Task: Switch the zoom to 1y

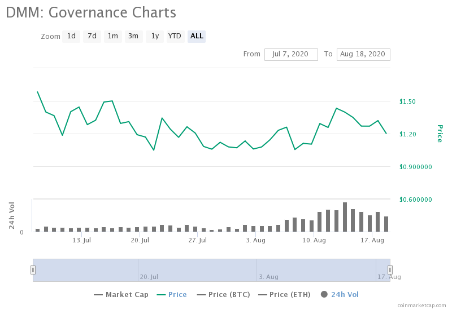Action: click(x=155, y=36)
